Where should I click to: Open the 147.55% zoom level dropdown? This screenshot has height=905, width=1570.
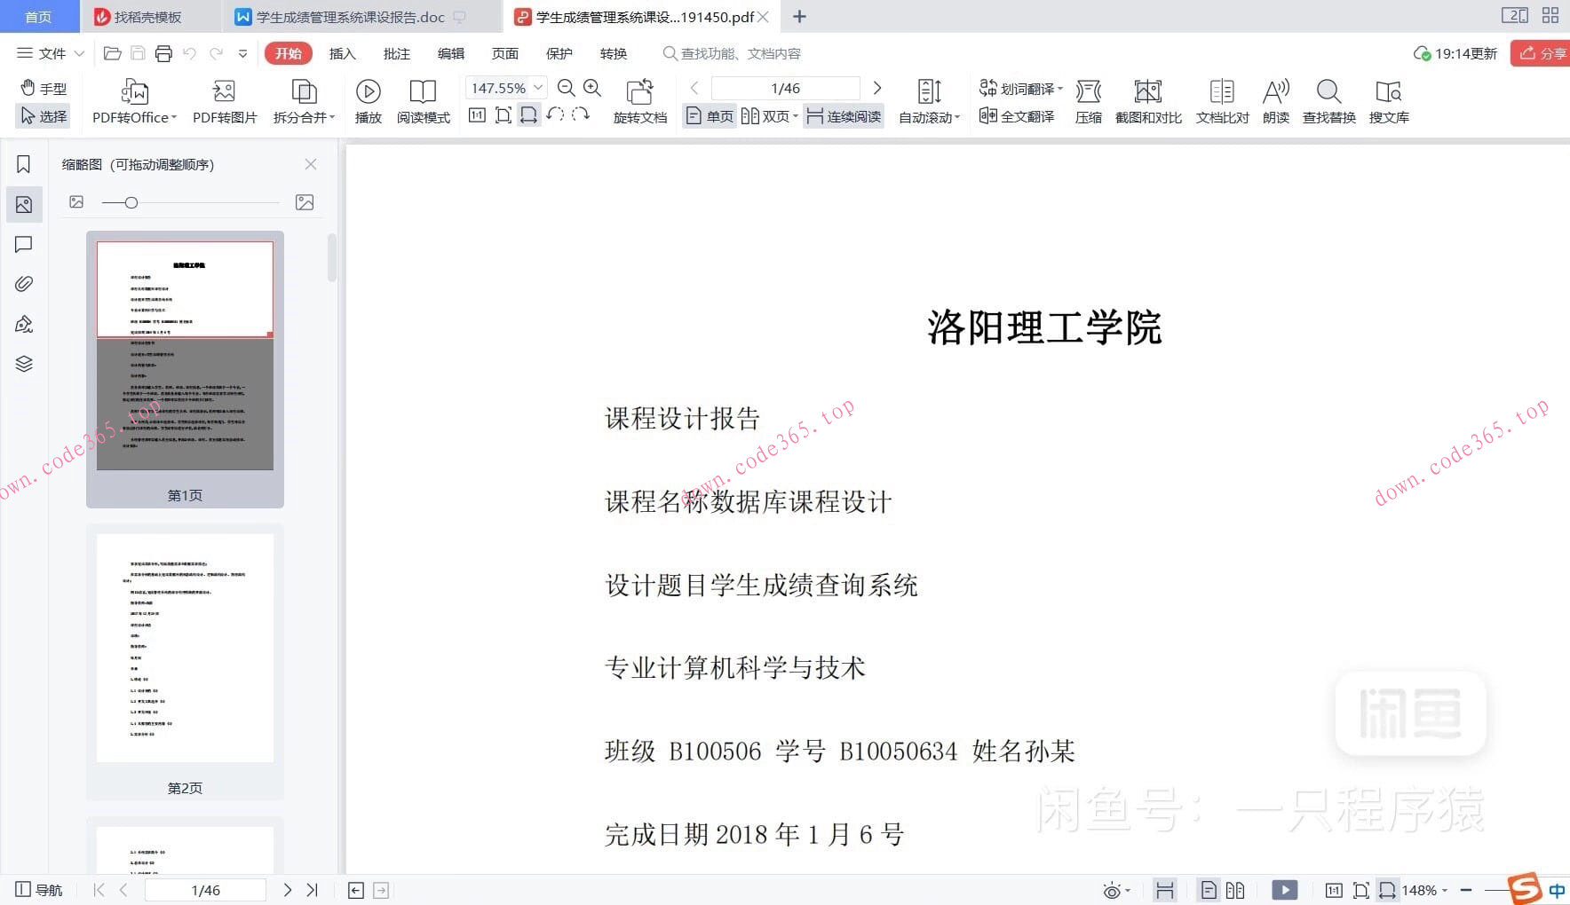[x=537, y=87]
